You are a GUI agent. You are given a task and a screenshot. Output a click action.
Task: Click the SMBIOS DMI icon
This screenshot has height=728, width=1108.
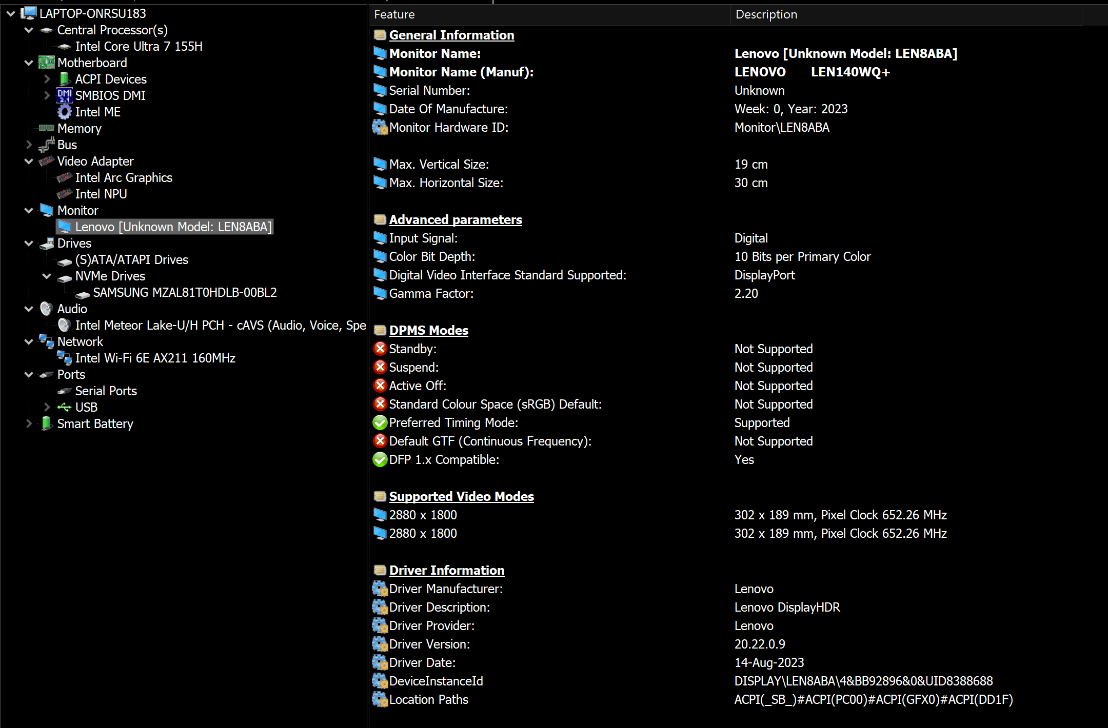tap(65, 95)
